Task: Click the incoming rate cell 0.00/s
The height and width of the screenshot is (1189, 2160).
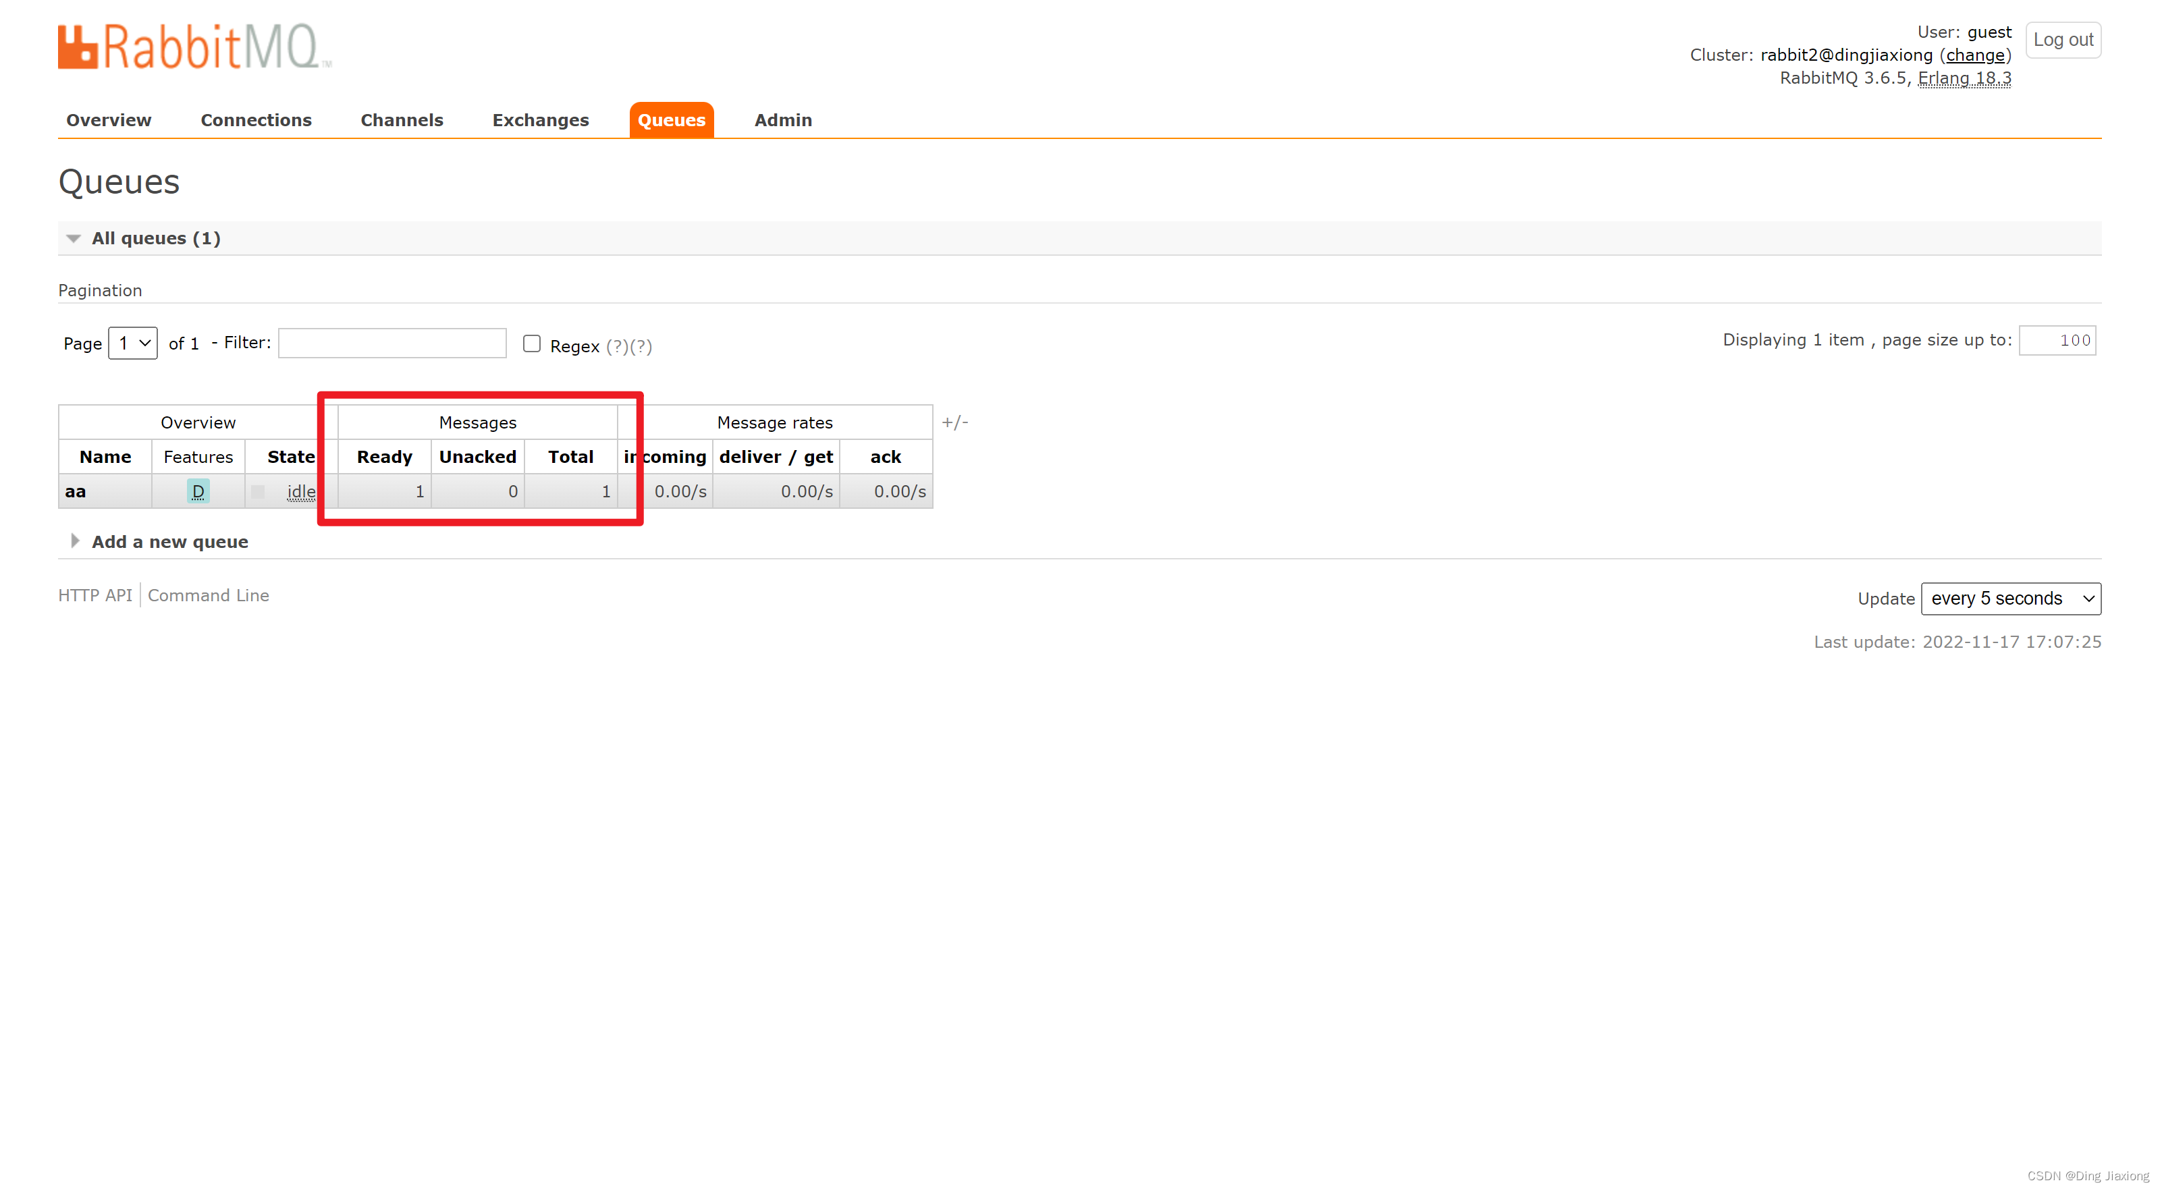Action: click(665, 491)
